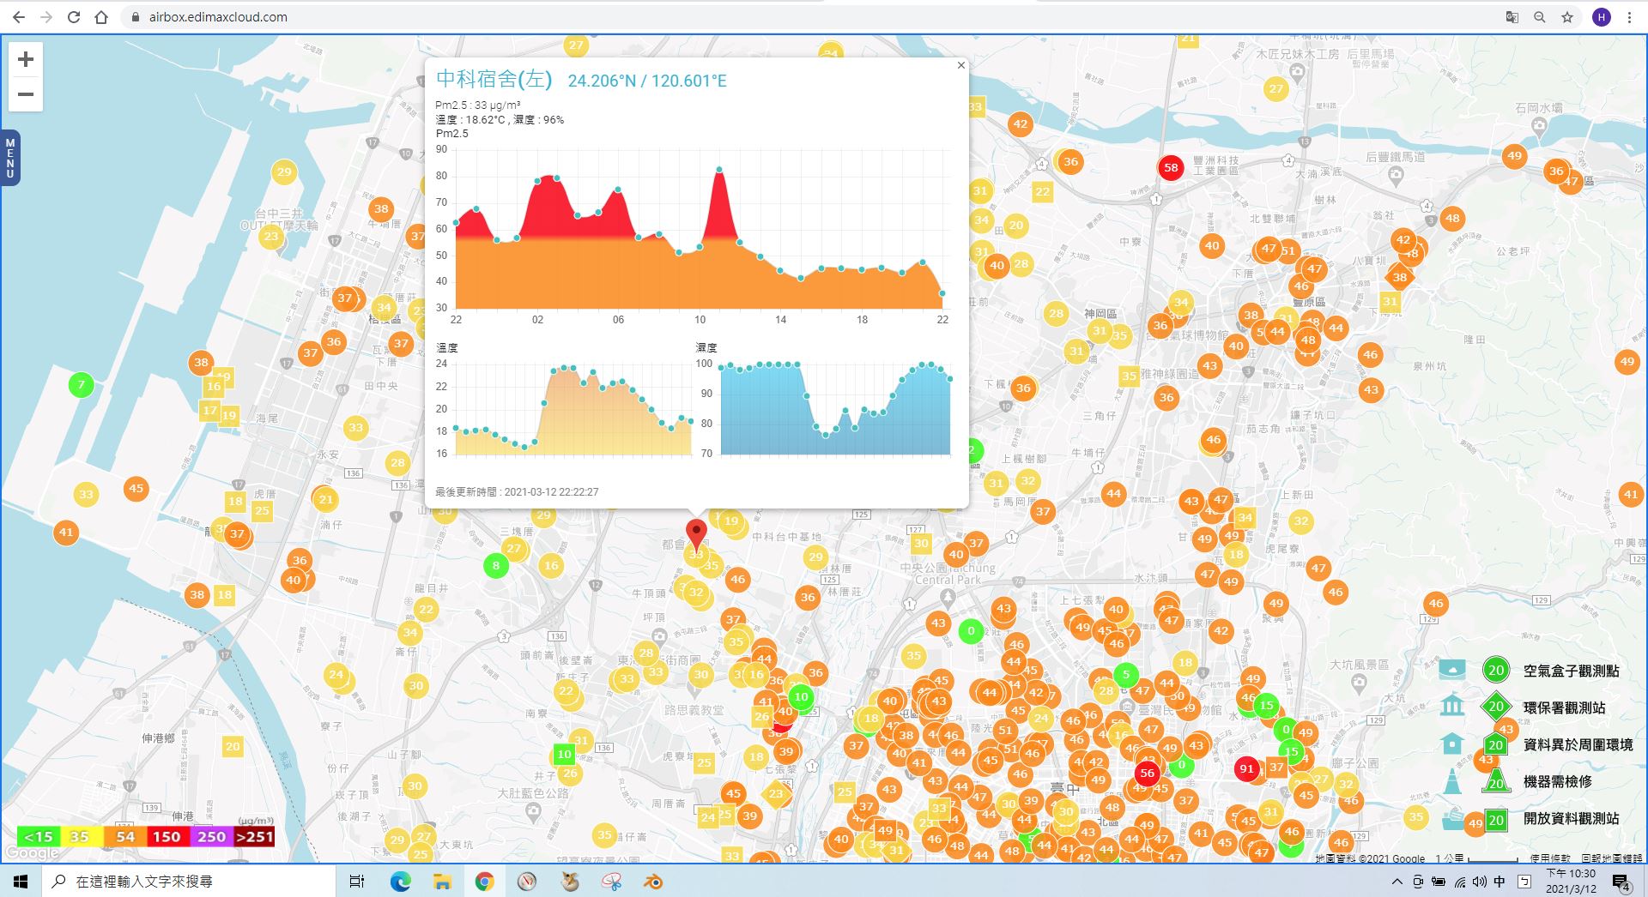Open the compass-icon app in taskbar
The image size is (1648, 897).
pos(527,881)
